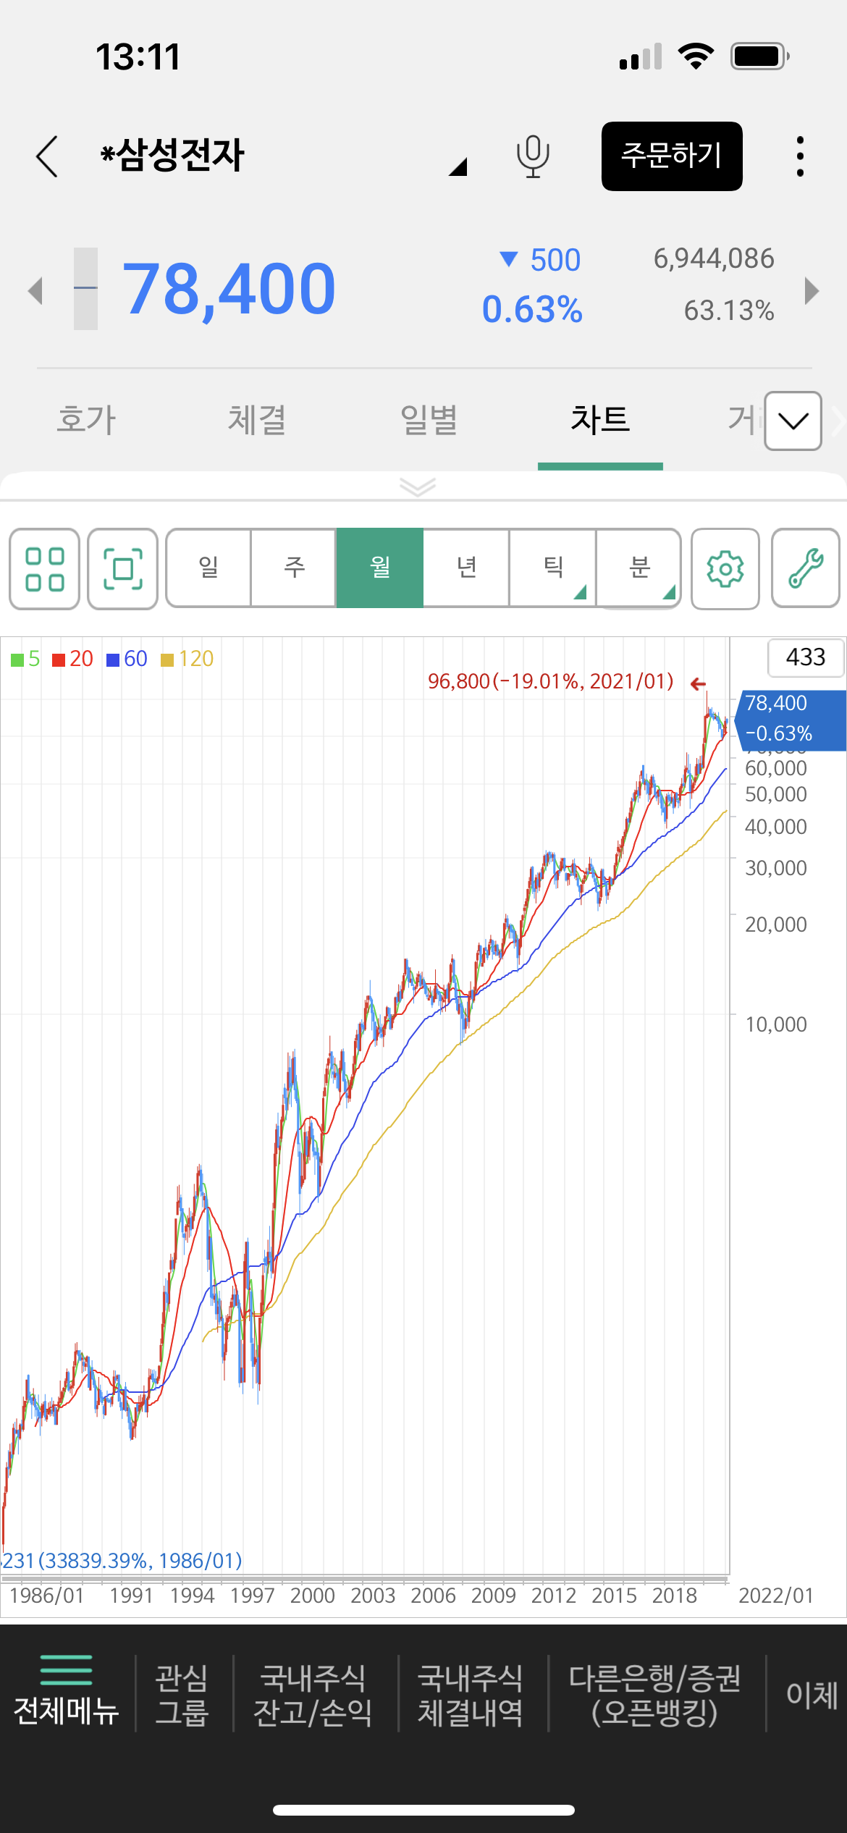Select the 차트 tab
This screenshot has width=847, height=1833.
[600, 420]
